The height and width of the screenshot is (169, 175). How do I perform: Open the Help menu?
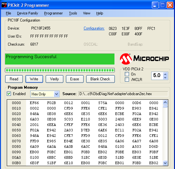point(99,13)
